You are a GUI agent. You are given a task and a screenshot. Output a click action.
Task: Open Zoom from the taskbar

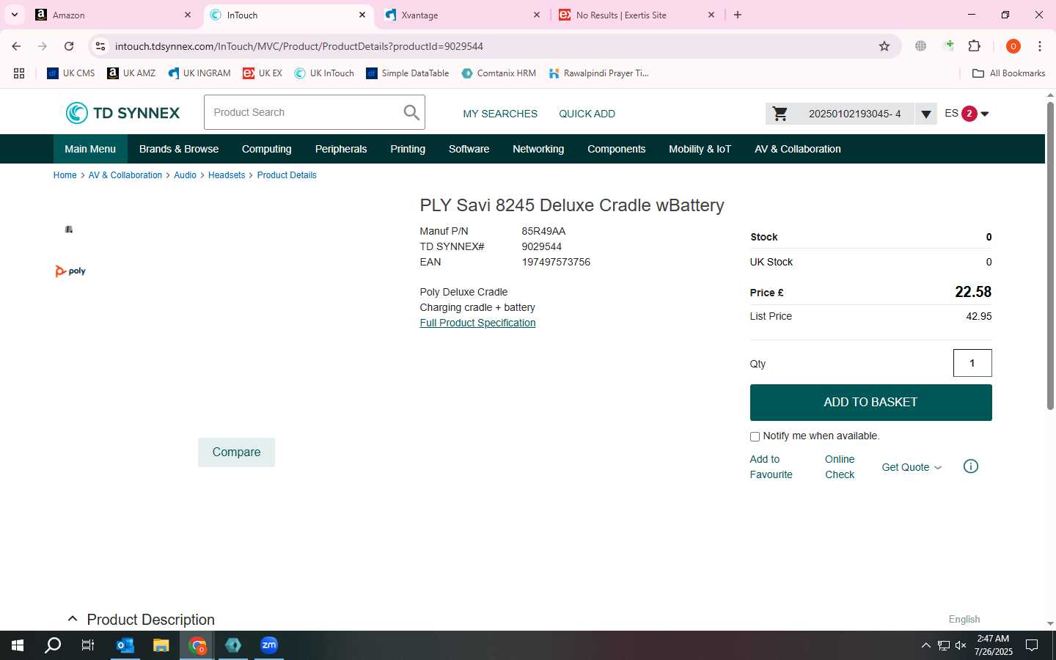[269, 645]
